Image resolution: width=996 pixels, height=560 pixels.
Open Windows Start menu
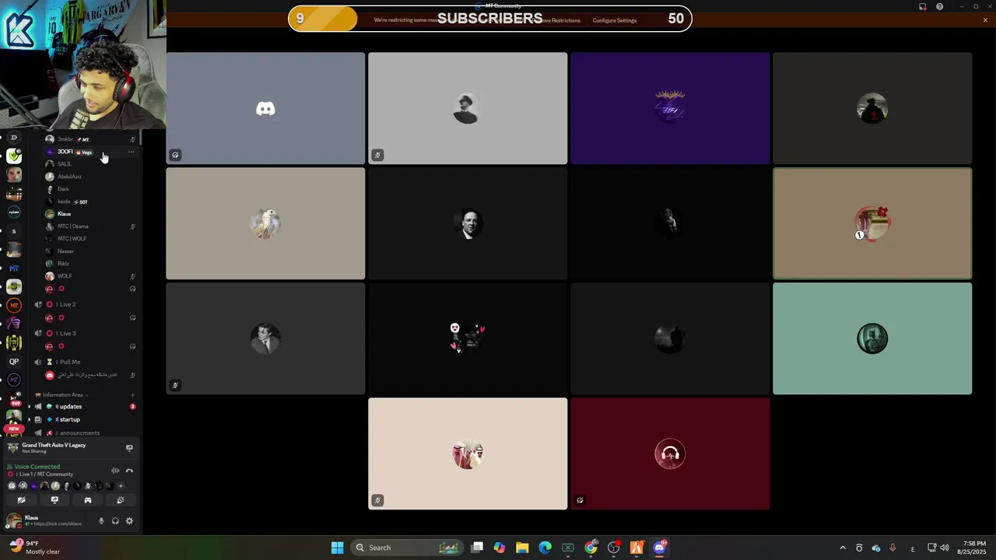(x=337, y=548)
